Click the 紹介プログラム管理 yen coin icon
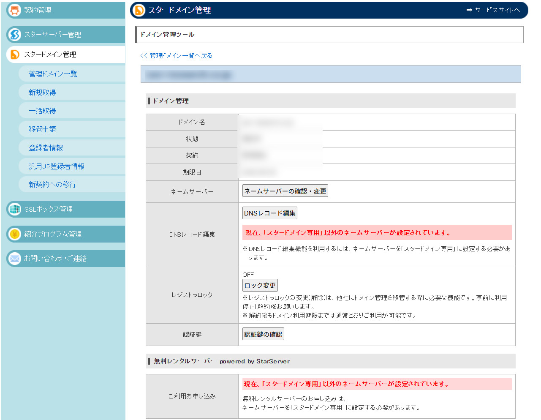 pyautogui.click(x=15, y=234)
